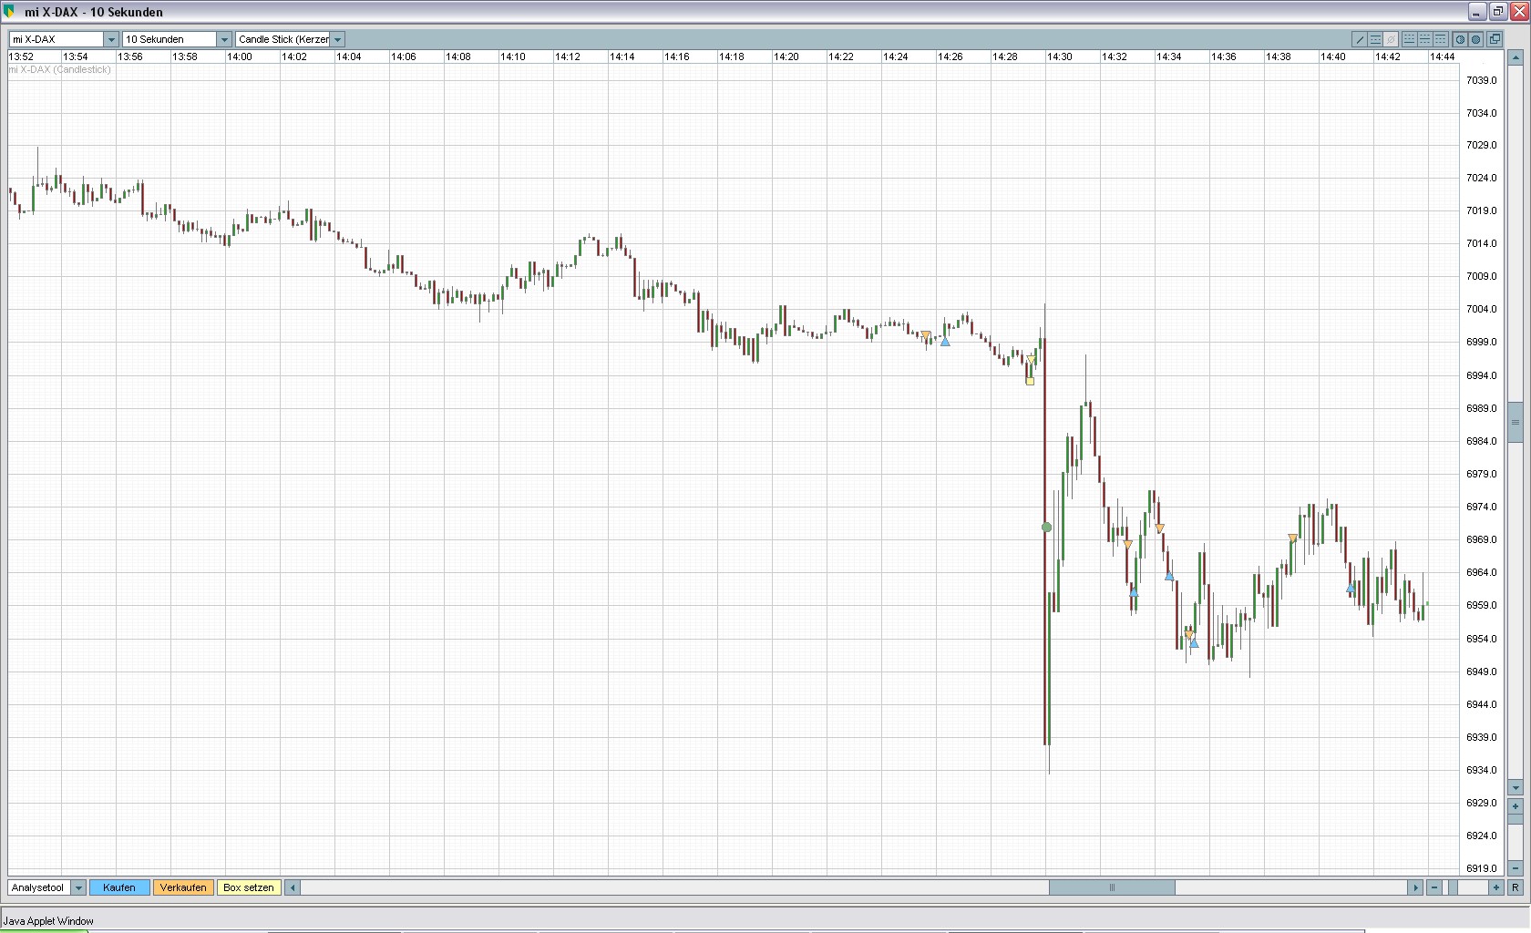Restore down the mi X-DAX window
Screen dimensions: 1531x933
(x=1497, y=12)
